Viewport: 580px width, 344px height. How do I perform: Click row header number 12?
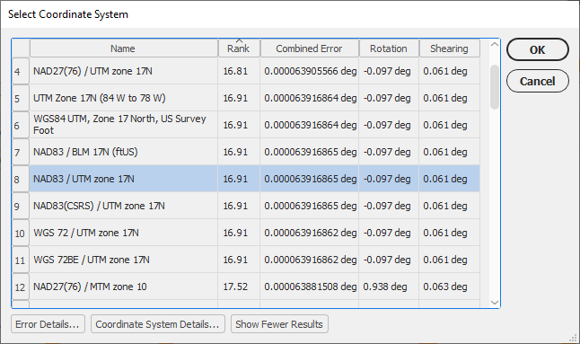coord(21,287)
